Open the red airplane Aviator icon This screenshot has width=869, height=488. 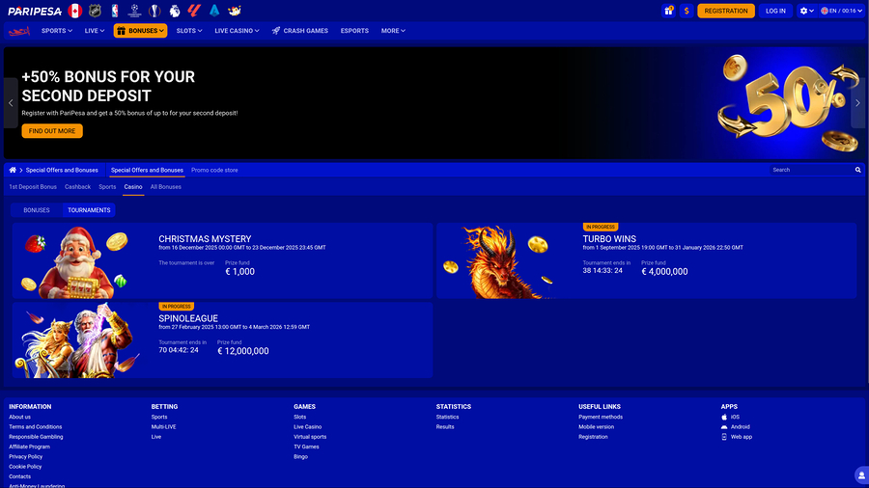tap(19, 31)
